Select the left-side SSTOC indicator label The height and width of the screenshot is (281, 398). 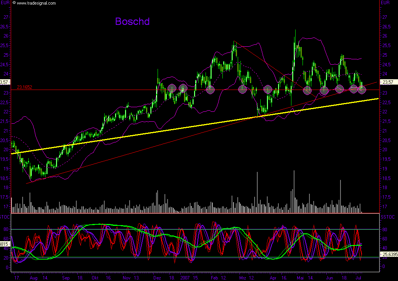click(5, 217)
